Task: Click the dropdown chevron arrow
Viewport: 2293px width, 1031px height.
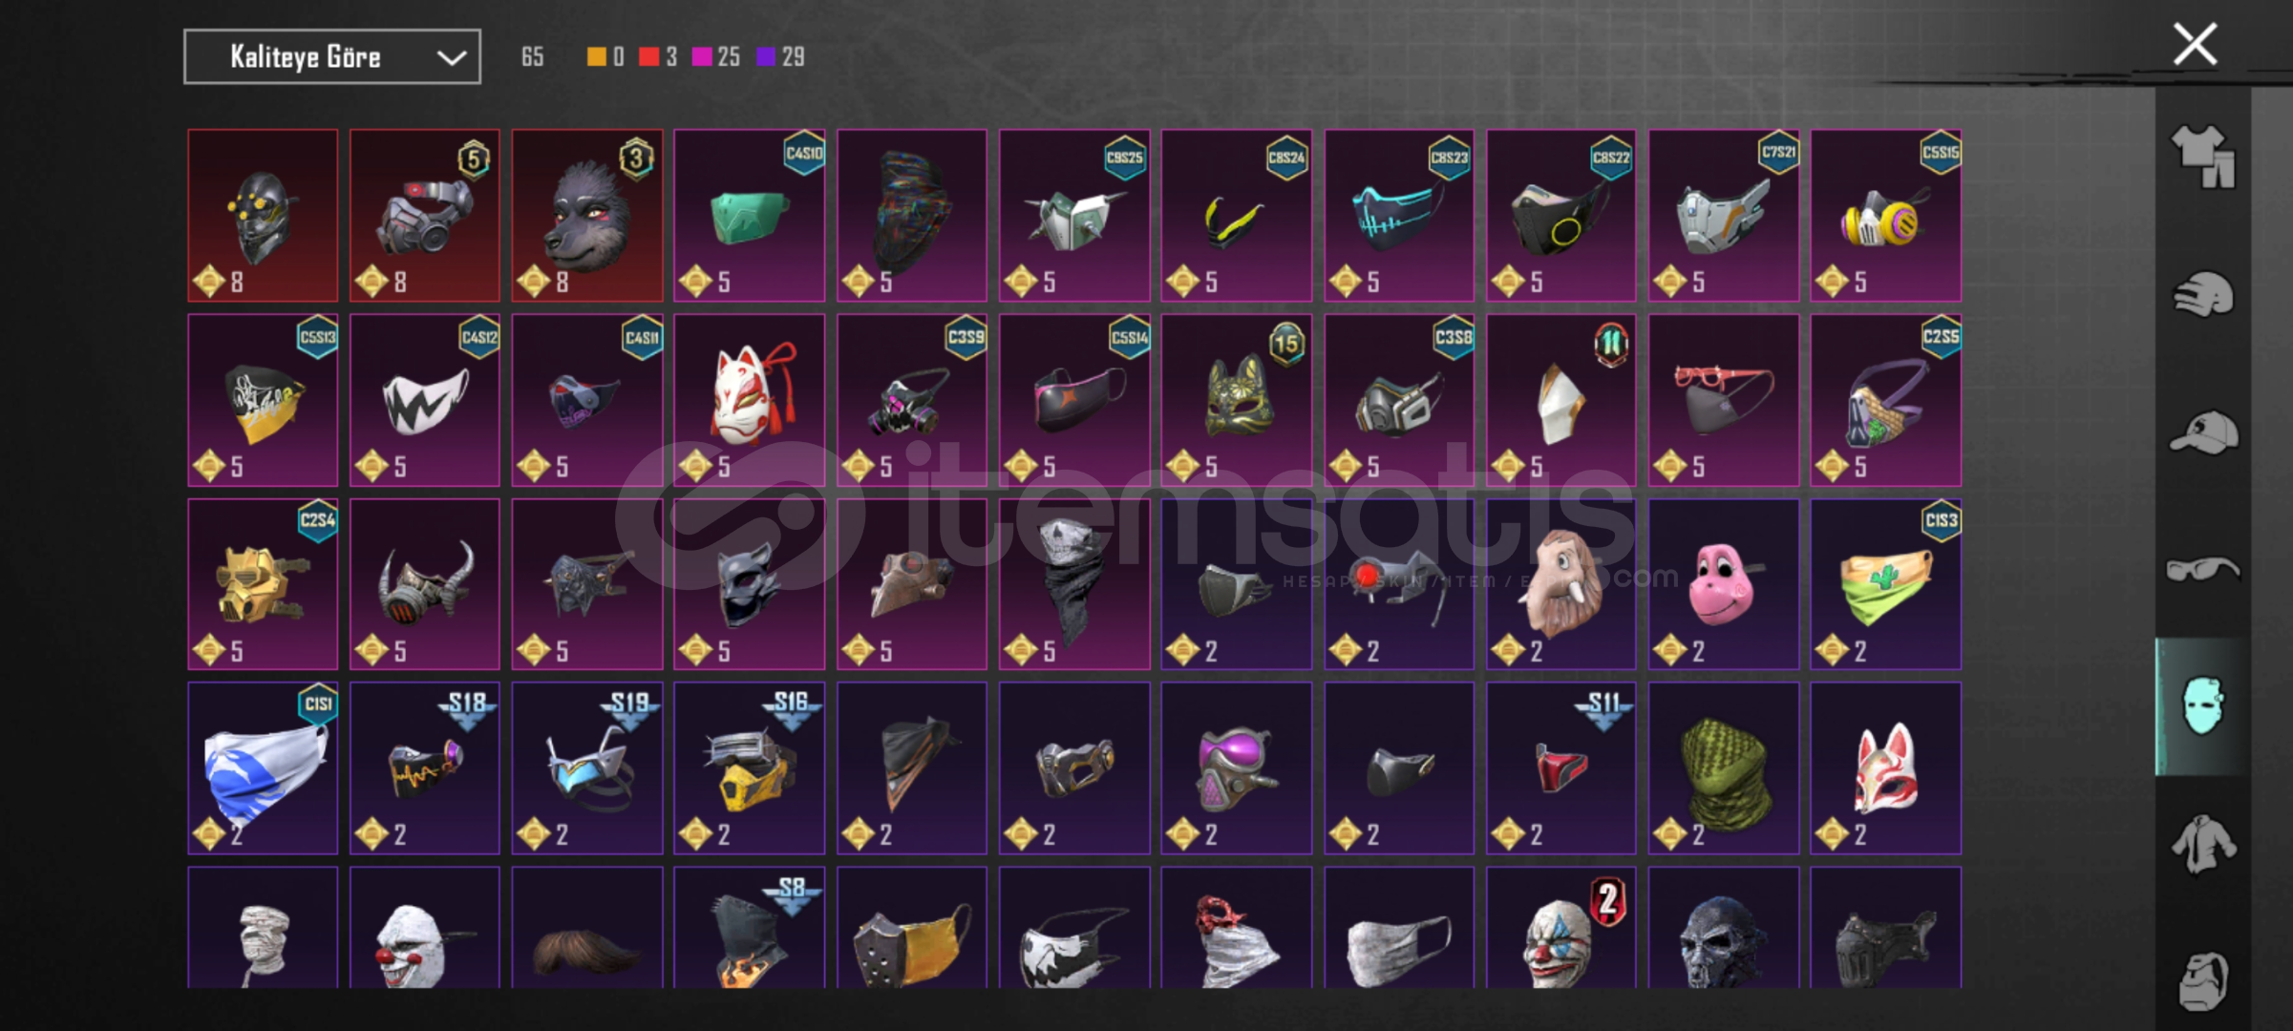Action: pyautogui.click(x=451, y=58)
